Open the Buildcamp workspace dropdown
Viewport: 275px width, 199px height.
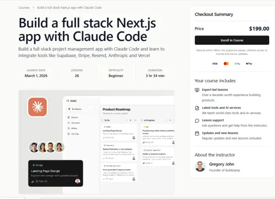(81, 109)
